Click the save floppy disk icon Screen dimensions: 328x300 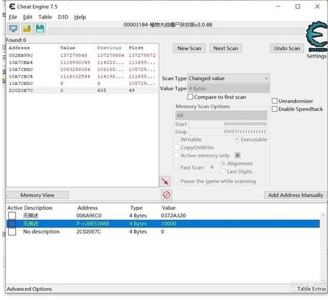(40, 29)
